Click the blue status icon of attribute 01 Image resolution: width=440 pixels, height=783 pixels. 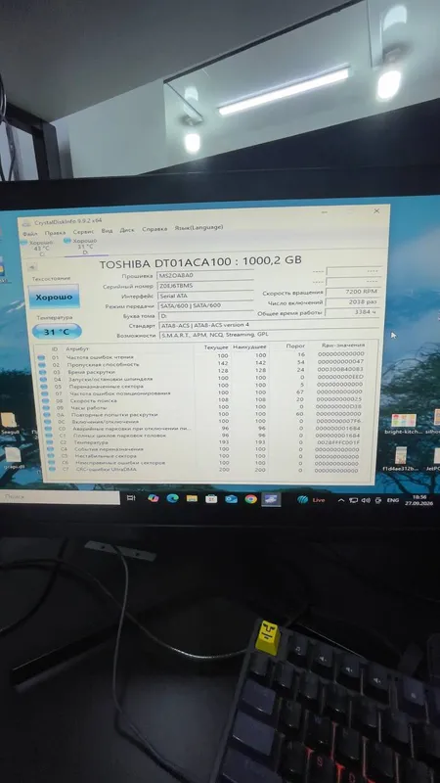[41, 357]
